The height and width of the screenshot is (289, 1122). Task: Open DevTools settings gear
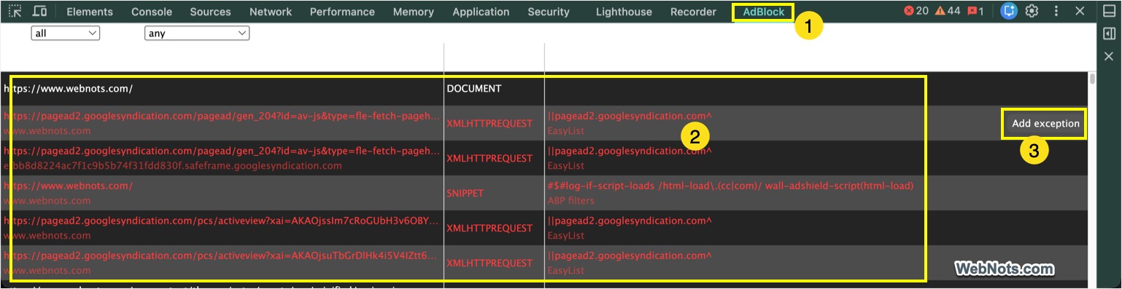click(x=1032, y=11)
